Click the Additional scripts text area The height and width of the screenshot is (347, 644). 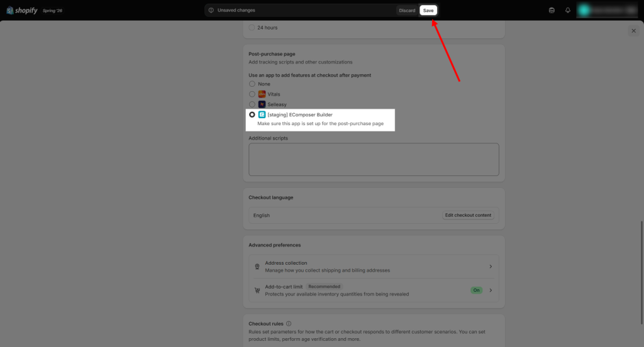click(x=374, y=159)
